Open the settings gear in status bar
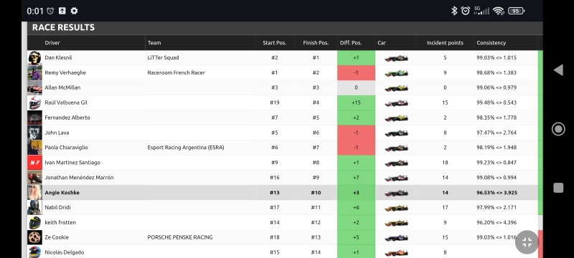 [x=75, y=11]
